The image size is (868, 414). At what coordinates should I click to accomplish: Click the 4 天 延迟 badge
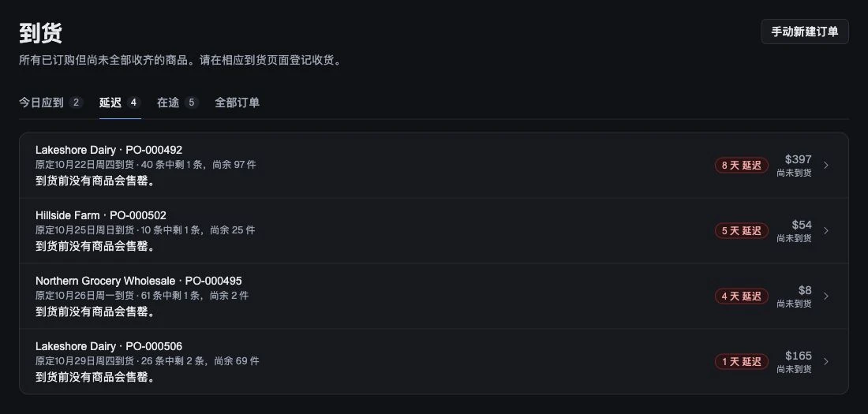(x=741, y=297)
